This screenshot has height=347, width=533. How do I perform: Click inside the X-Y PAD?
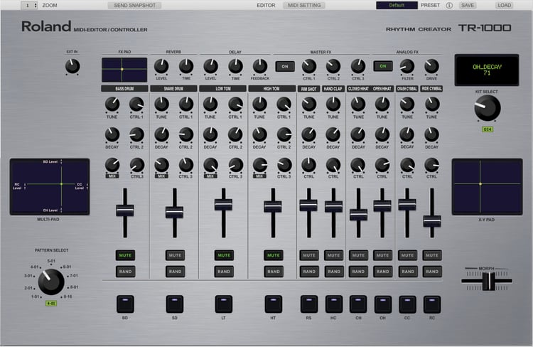click(x=487, y=186)
